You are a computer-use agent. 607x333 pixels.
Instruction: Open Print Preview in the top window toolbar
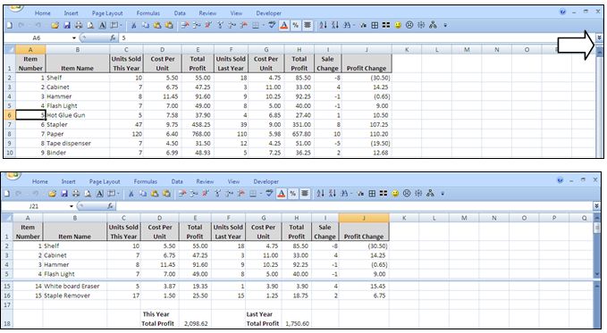click(x=90, y=25)
